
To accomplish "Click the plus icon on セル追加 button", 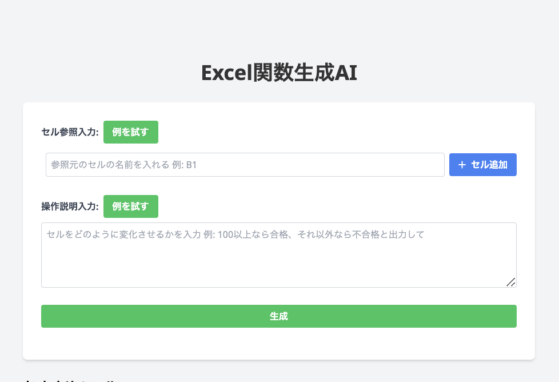I will point(462,165).
